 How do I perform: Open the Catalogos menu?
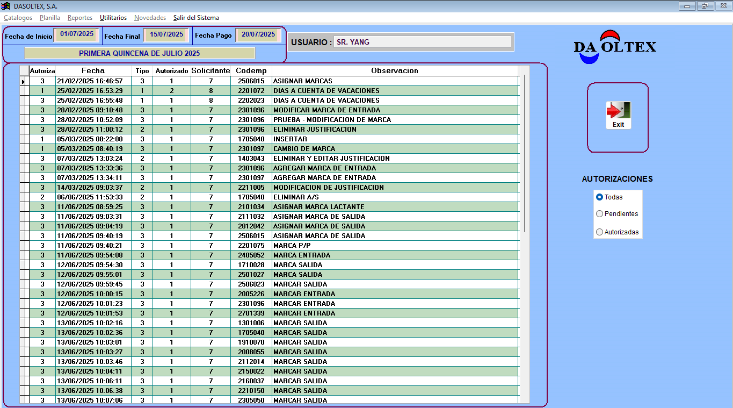point(18,18)
